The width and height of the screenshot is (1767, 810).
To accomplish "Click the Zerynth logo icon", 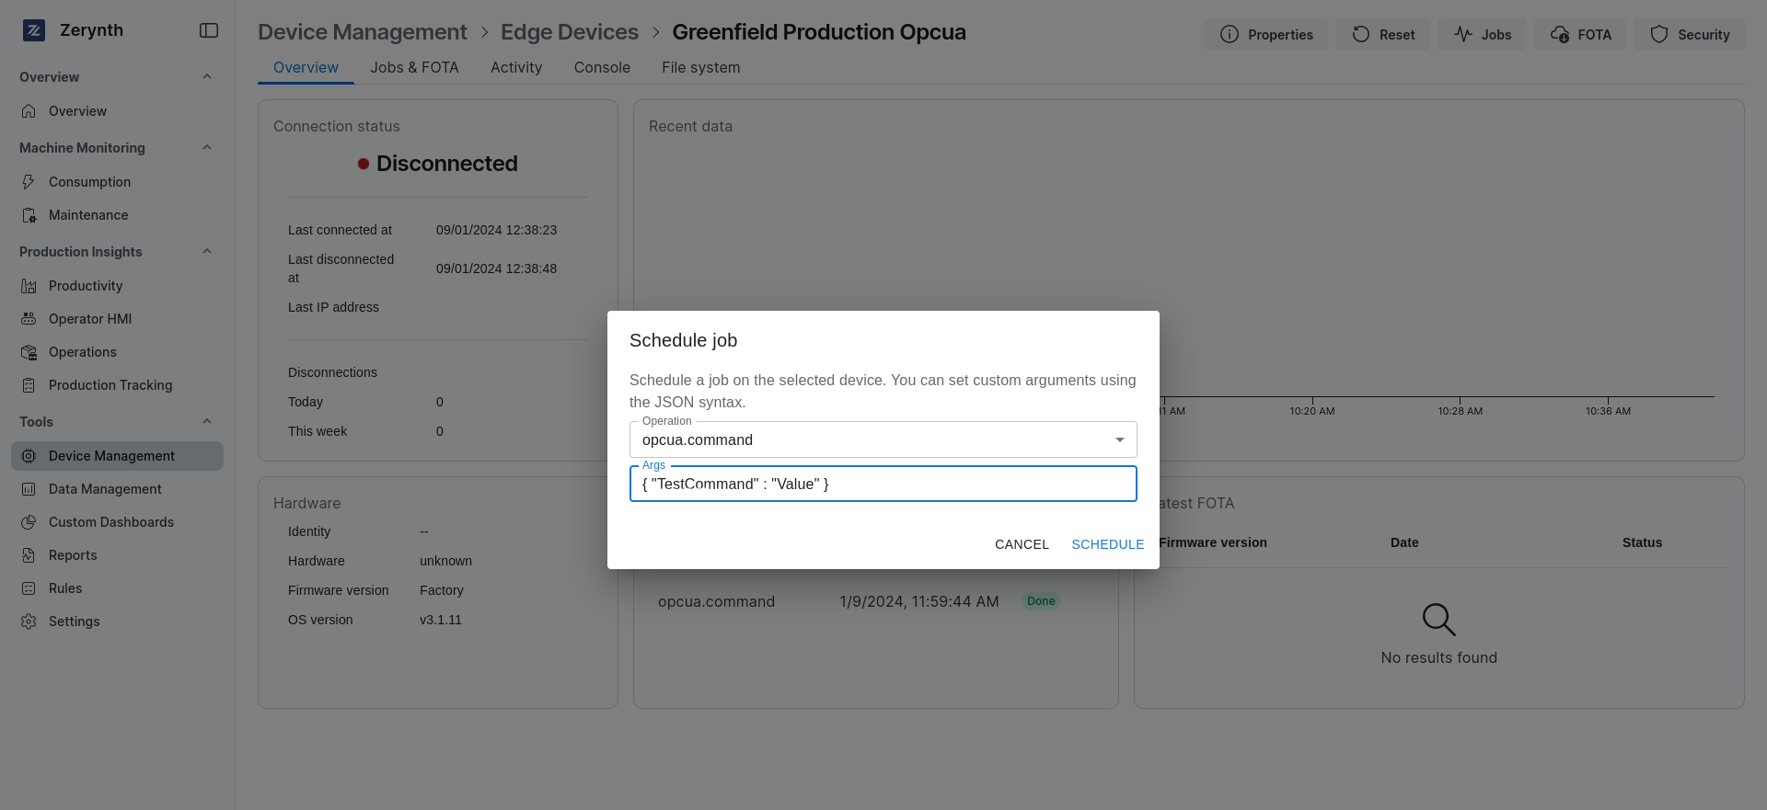I will [x=34, y=30].
